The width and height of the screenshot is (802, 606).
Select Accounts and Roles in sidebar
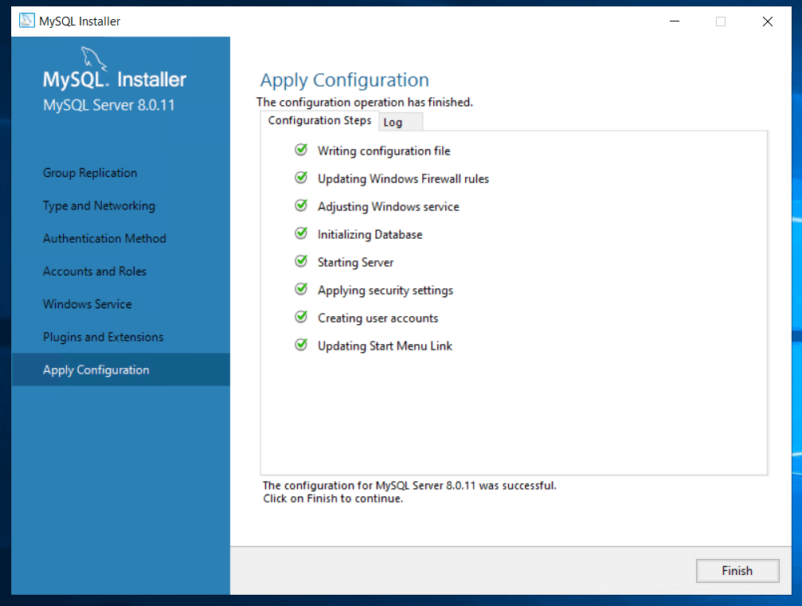[95, 272]
